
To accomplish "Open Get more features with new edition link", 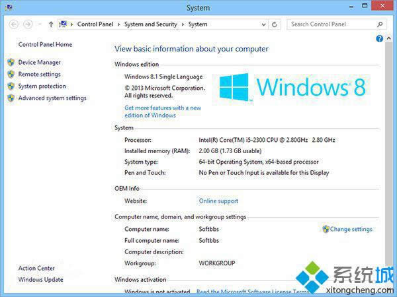I will [163, 112].
